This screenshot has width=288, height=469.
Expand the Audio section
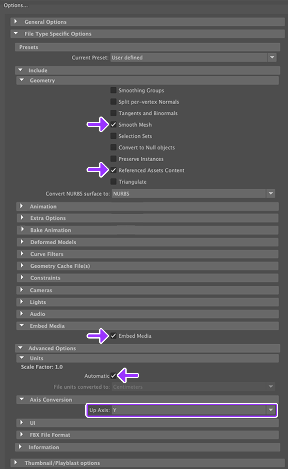click(x=147, y=314)
